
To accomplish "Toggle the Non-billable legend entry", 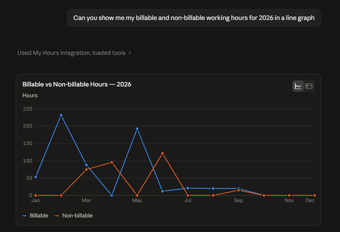I will tap(74, 215).
